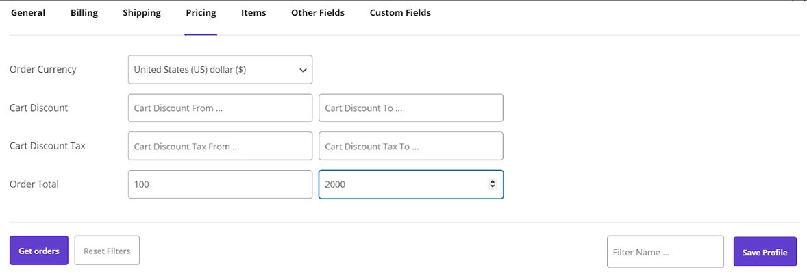Click the Save Profile button
807x276 pixels.
point(765,252)
